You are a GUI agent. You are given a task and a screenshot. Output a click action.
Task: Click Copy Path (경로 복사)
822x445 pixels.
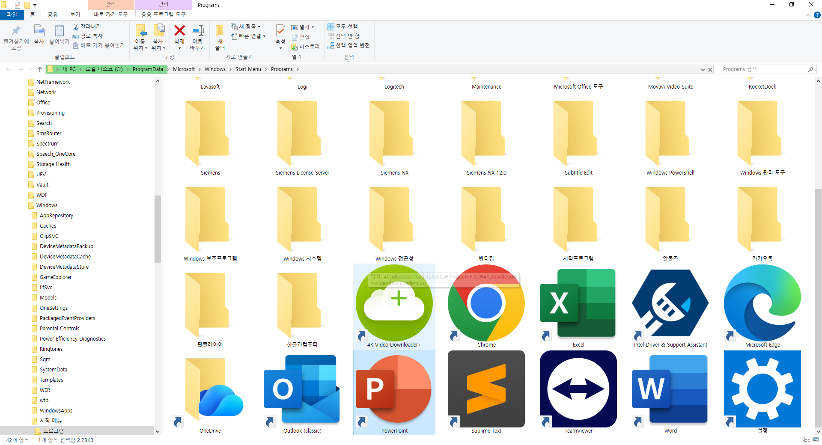point(88,36)
